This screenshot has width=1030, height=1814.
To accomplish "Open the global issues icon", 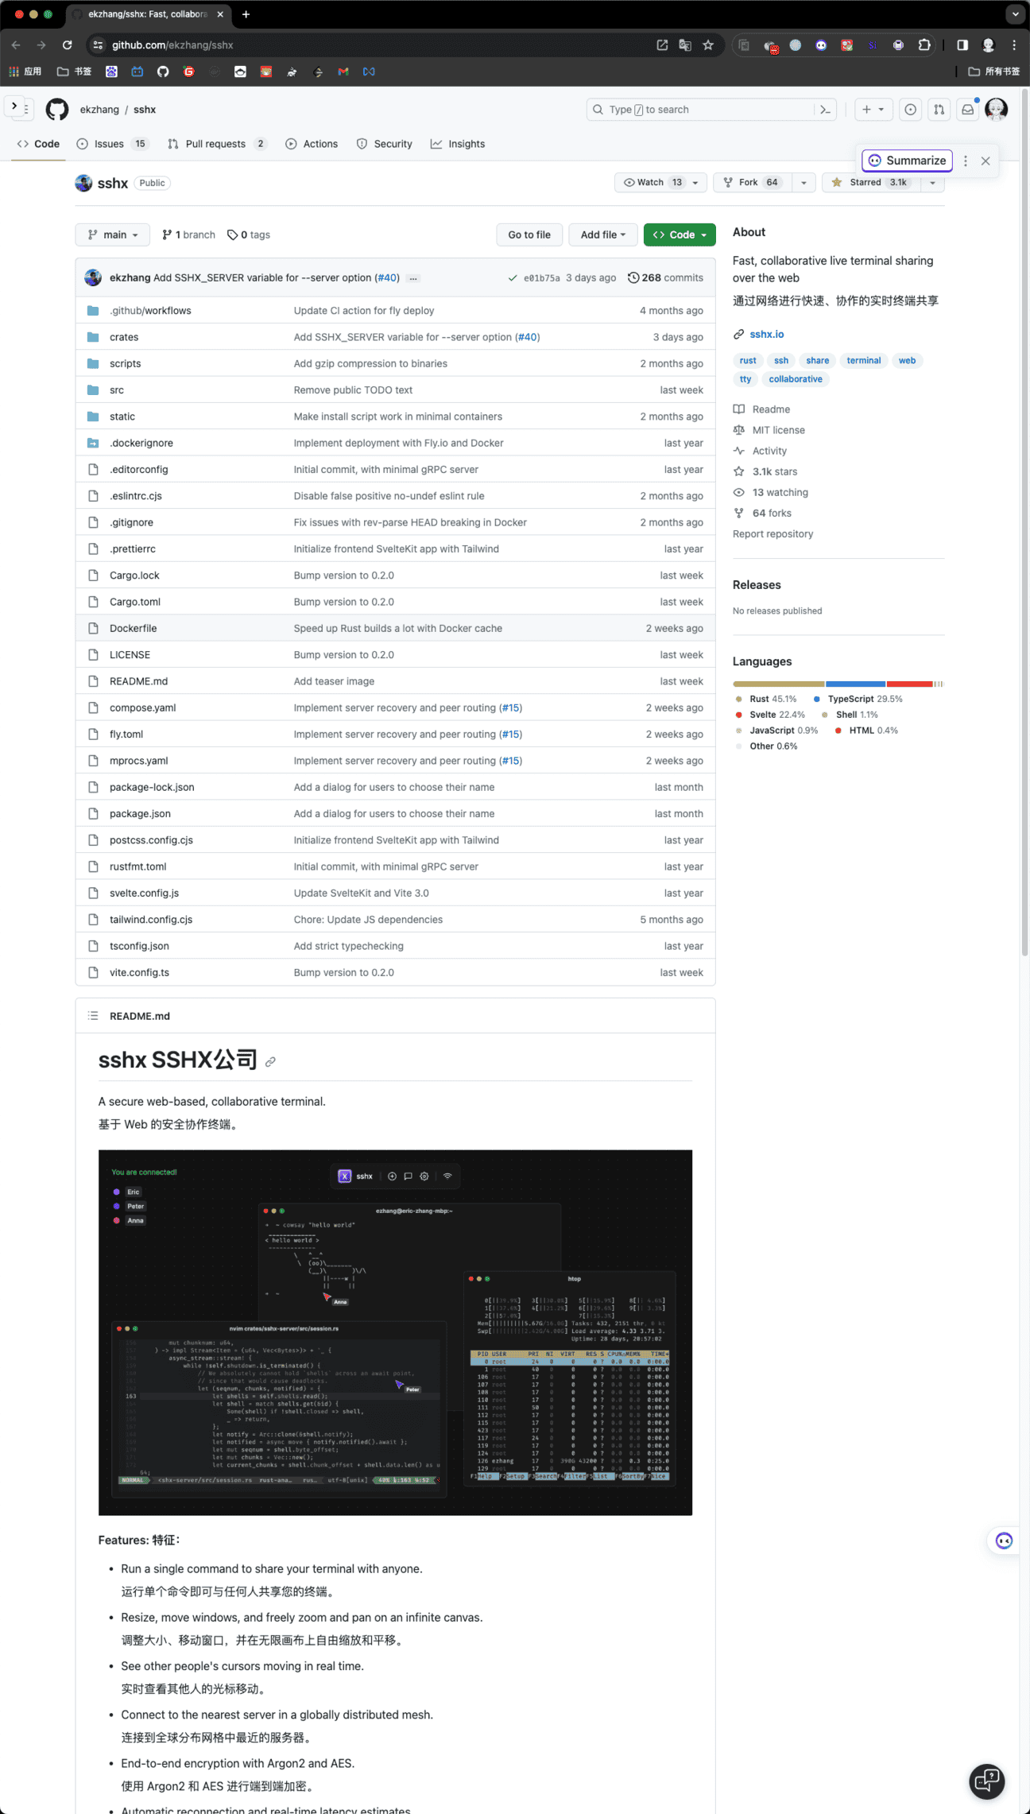I will point(911,110).
